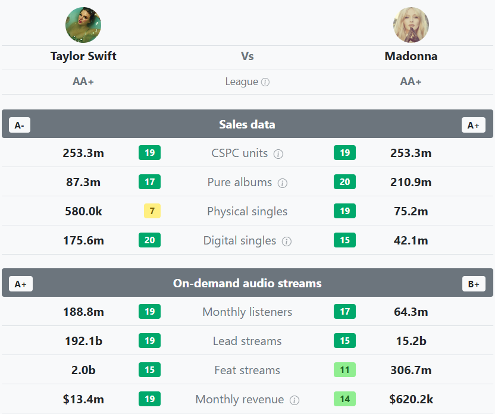The height and width of the screenshot is (414, 495).
Task: Click Madonna's AA+ league rating
Action: [x=411, y=81]
